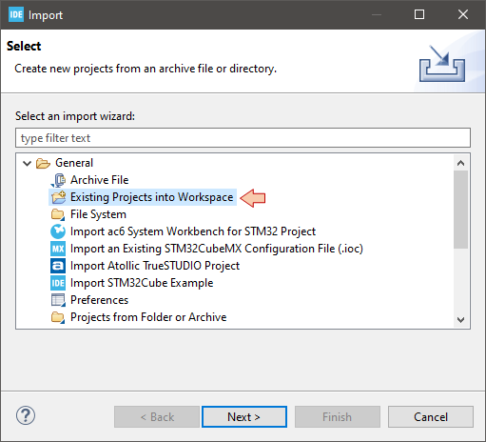
Task: Click the Projects from Folder or Archive icon
Action: (x=58, y=317)
